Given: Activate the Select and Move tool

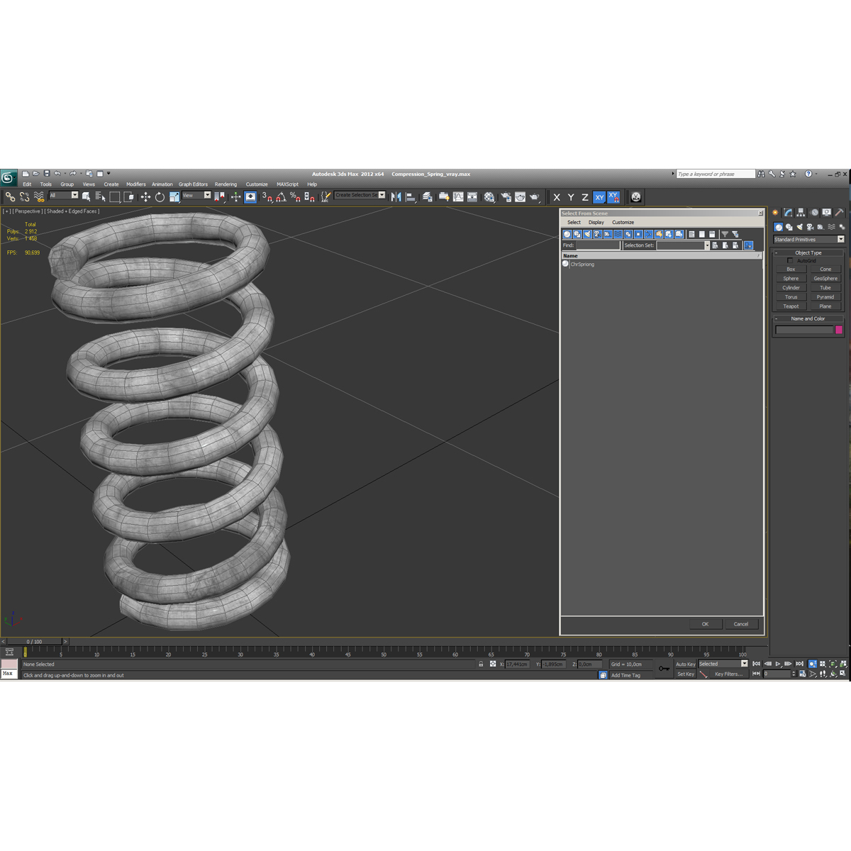Looking at the screenshot, I should point(146,196).
